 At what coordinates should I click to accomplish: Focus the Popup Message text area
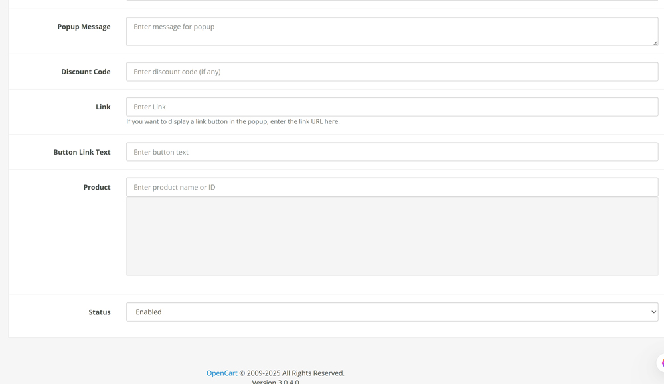tap(392, 31)
